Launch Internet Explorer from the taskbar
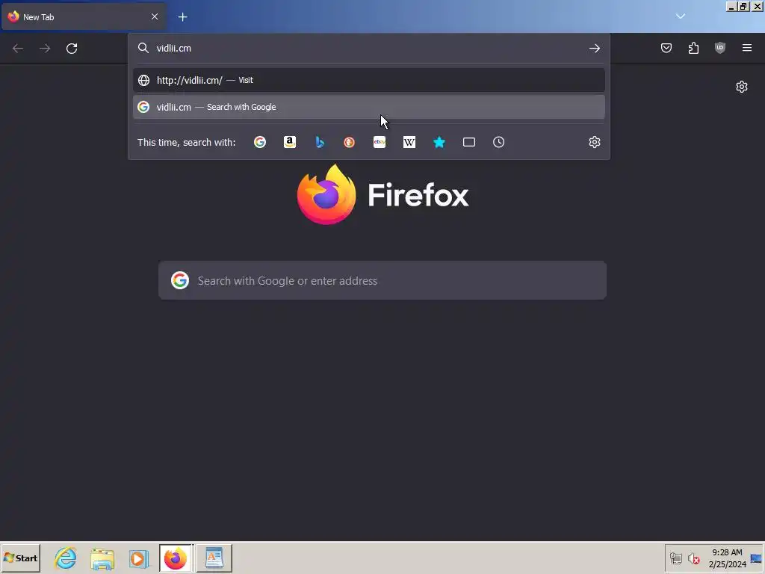Viewport: 765px width, 574px height. pos(66,558)
